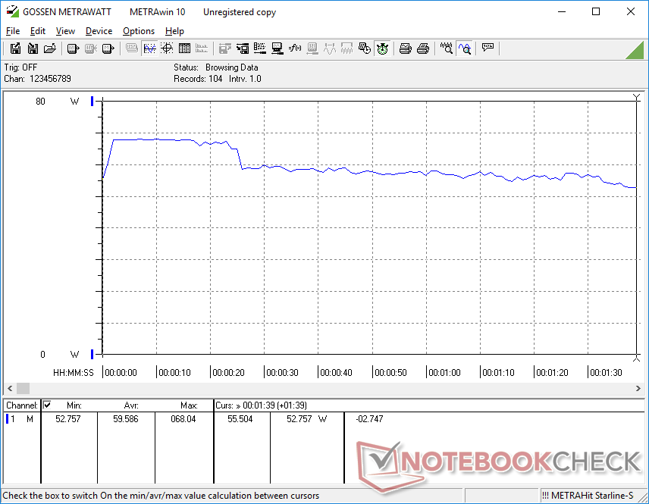
Task: Click the zoom curve magnifier icon
Action: coord(464,49)
